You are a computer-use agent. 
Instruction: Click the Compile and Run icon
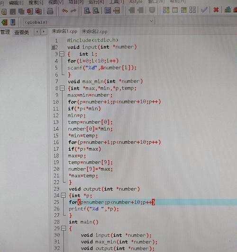tap(183, 10)
